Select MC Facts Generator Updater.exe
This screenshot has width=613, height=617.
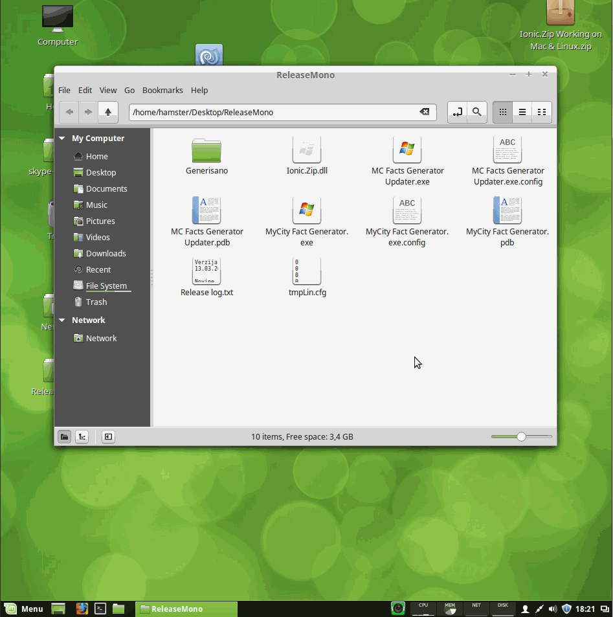click(407, 161)
